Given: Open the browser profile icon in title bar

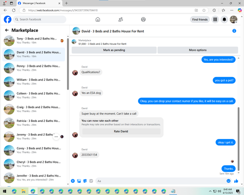Looking at the screenshot, I should [4, 3].
